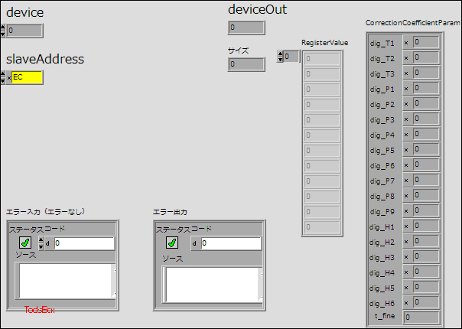Click the dig_H1 value field

click(426, 226)
